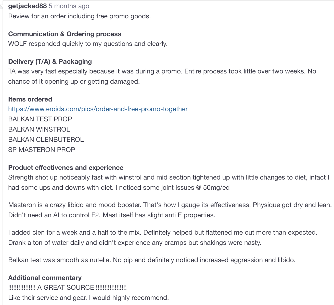
Task: Click the "5 months ago" timestamp
Action: pos(69,6)
